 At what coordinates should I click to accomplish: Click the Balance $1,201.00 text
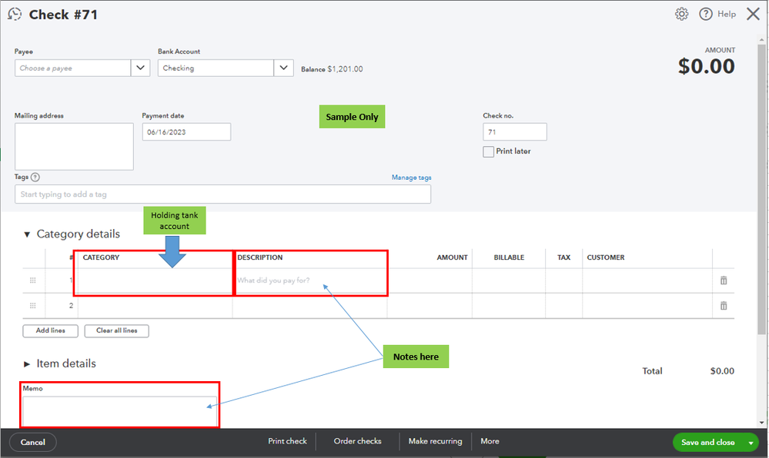(x=332, y=69)
